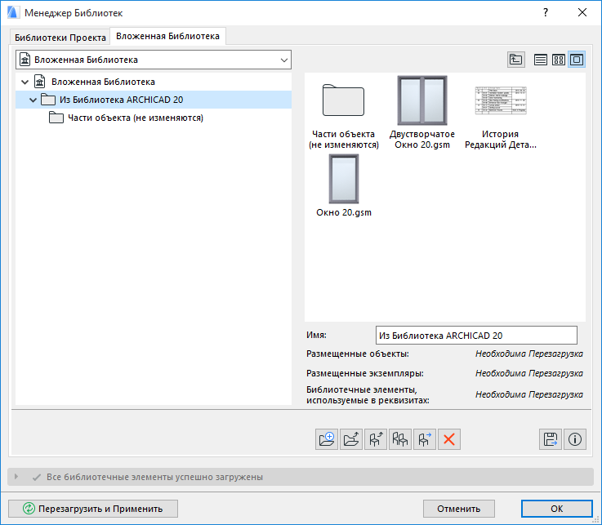The width and height of the screenshot is (602, 525).
Task: Click the help question mark button
Action: [x=546, y=13]
